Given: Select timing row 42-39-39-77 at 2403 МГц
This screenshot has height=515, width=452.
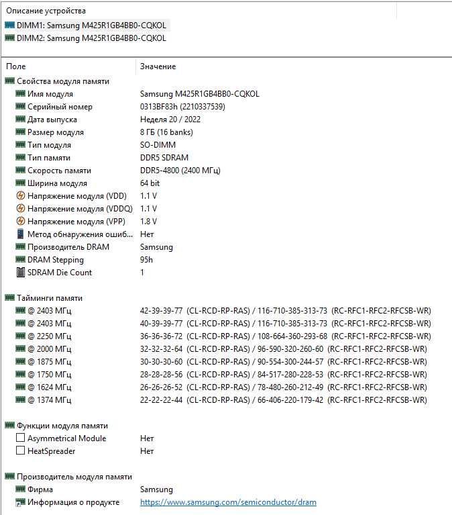Looking at the screenshot, I should 223,311.
